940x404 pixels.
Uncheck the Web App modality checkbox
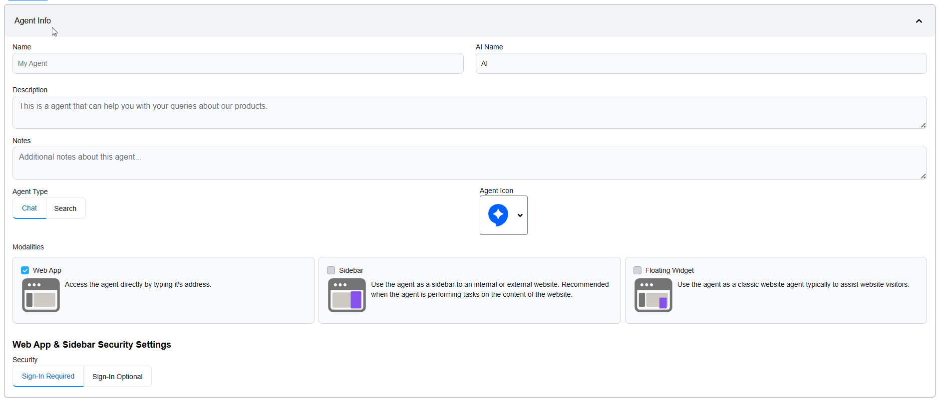[x=25, y=270]
